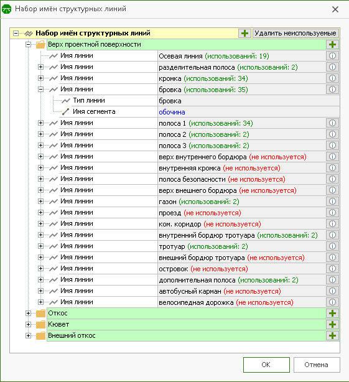Click the plus icon on Откос folder
Viewport: 349px width, 382px height.
coord(332,314)
